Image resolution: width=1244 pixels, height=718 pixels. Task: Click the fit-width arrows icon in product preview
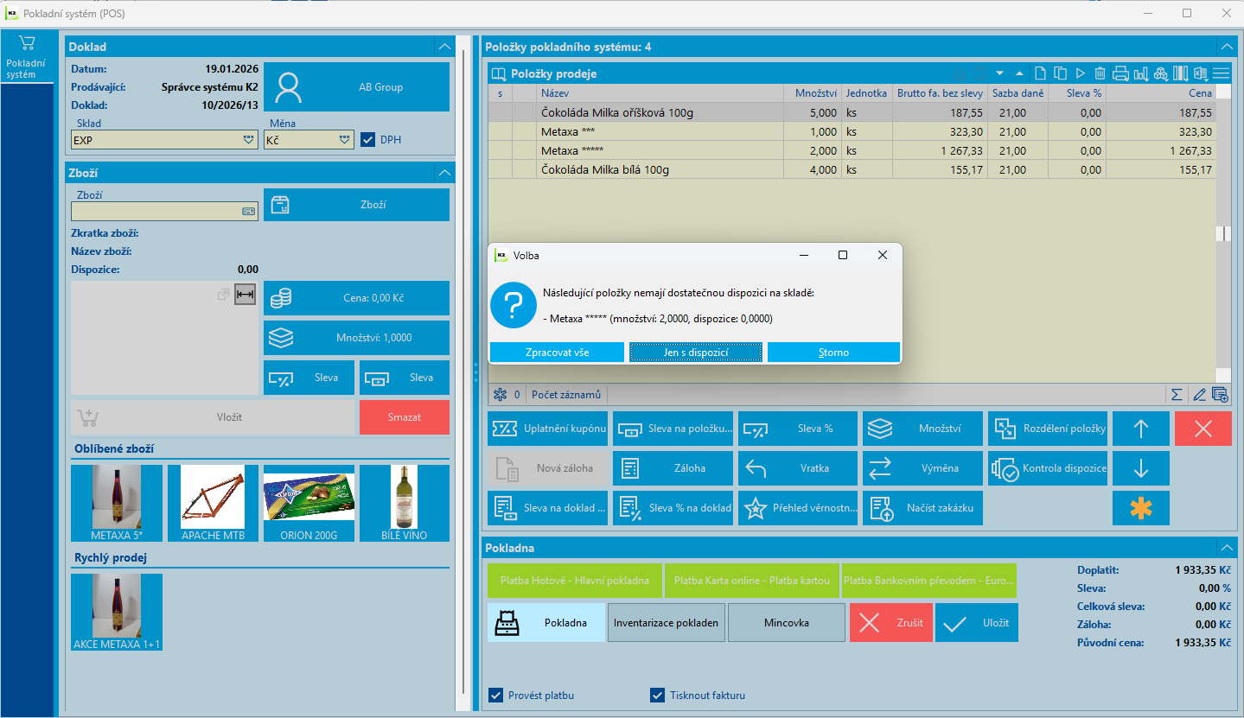246,295
